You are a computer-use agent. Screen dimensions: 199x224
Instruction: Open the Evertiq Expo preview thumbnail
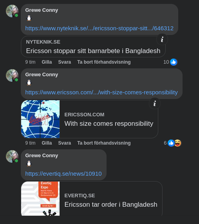click(x=40, y=198)
